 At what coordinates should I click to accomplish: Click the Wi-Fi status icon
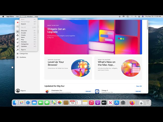[132, 17]
